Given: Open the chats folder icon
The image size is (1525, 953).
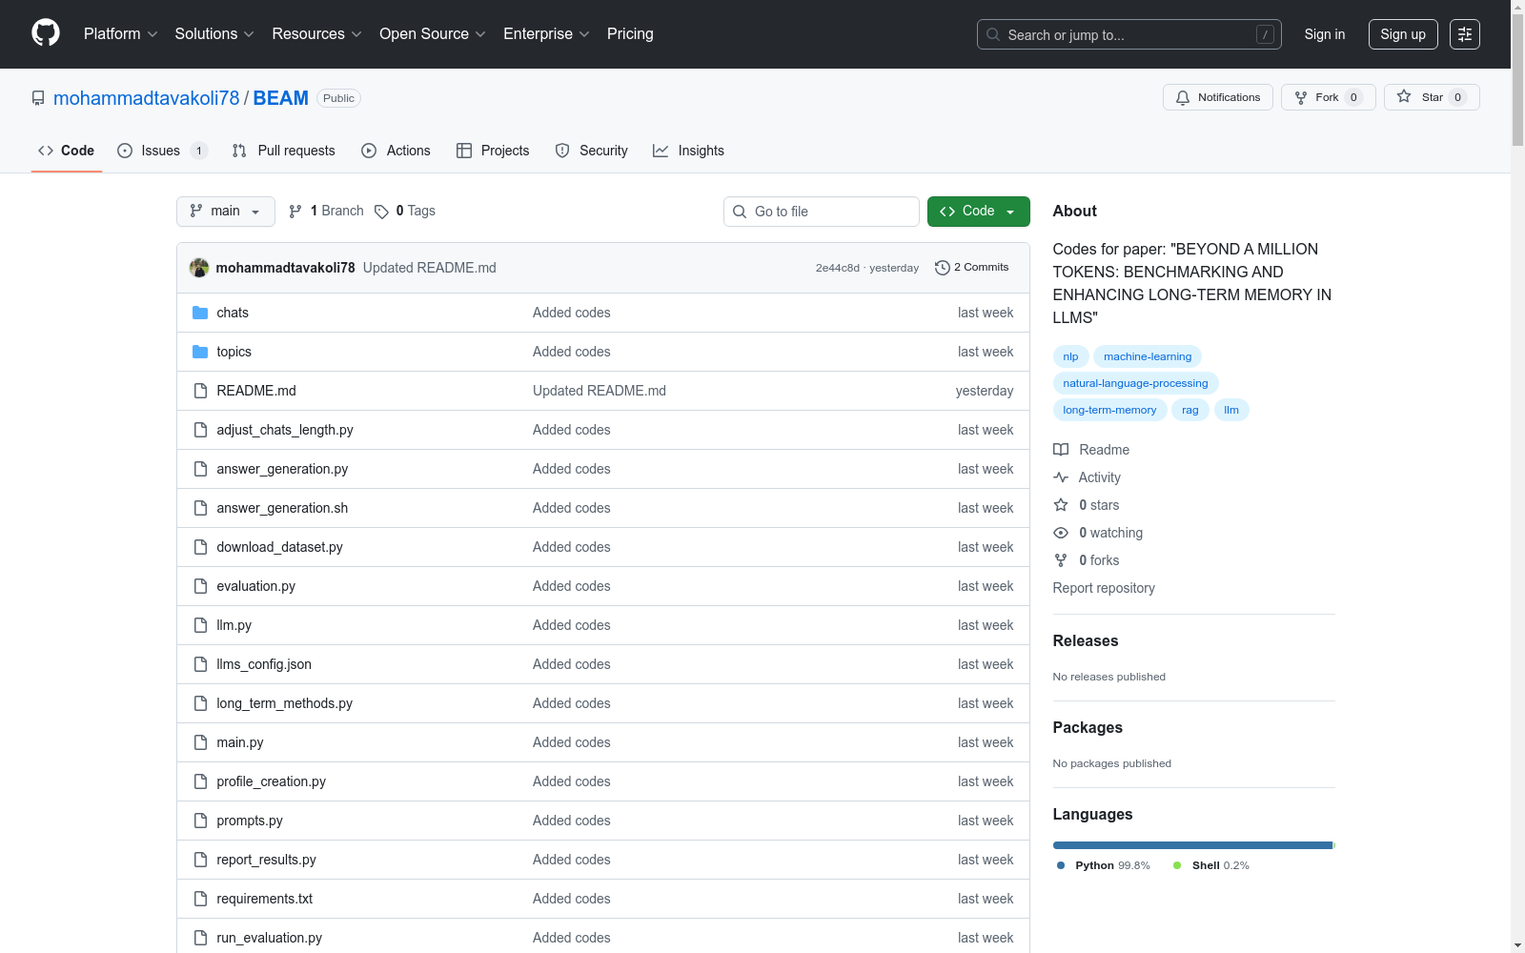Looking at the screenshot, I should point(200,313).
